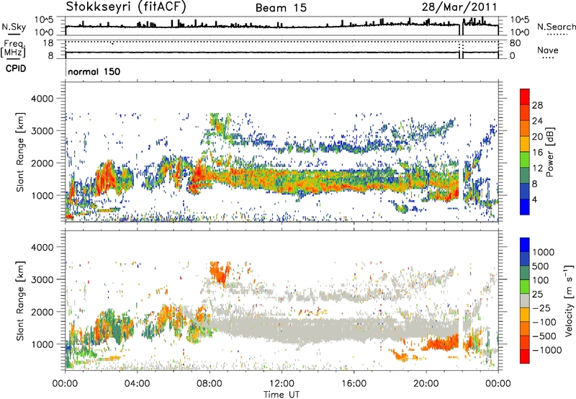Click the 'Freq. [MHz]' label

(x=13, y=48)
